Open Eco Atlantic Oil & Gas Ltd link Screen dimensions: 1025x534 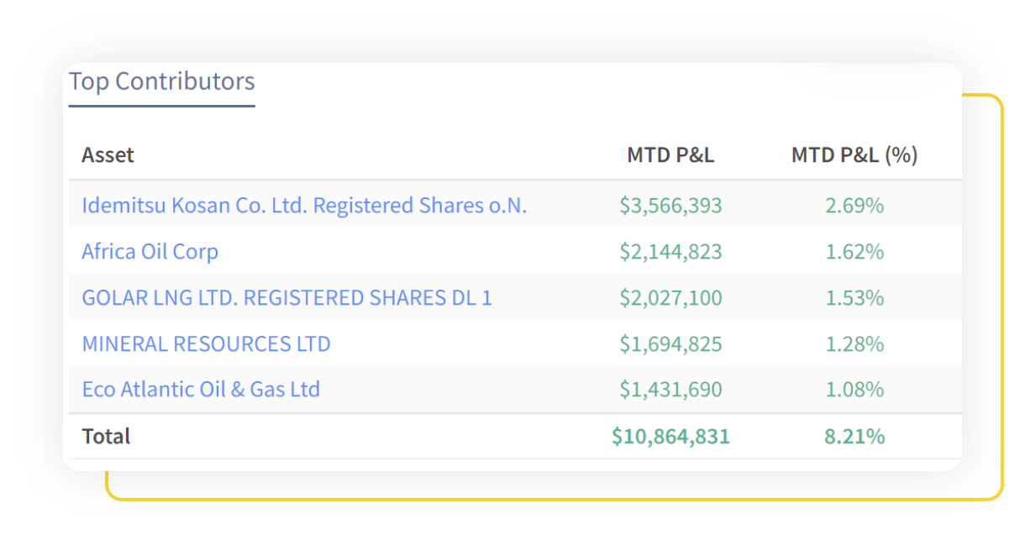[201, 390]
